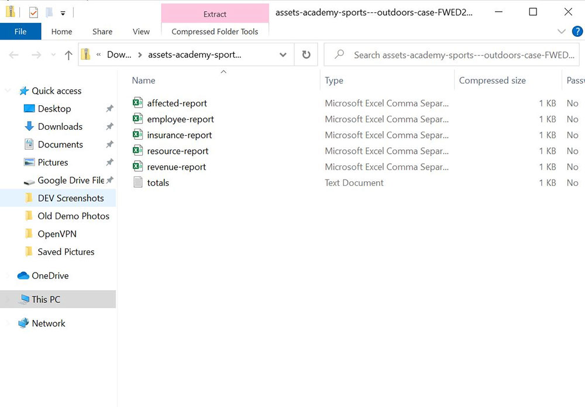
Task: Open the File menu
Action: click(x=20, y=32)
